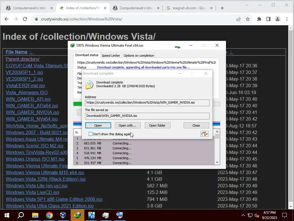This screenshot has height=221, width=294.
Task: Click Open with... button
Action: [127, 125]
